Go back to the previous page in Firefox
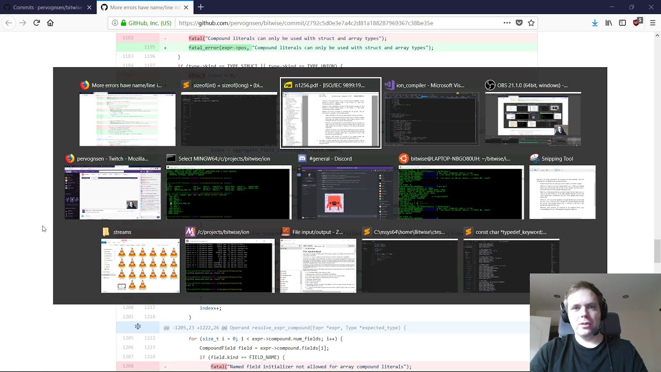The width and height of the screenshot is (661, 372). 8,23
